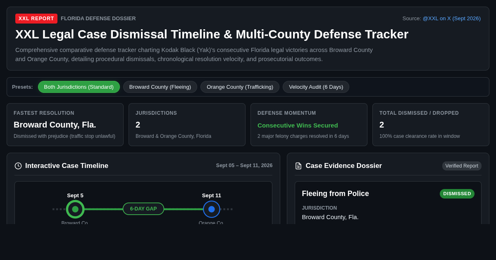Screen dimensions: 496x260
Task: Click the 'Case Evidence Dossier' heading
Action: click(344, 166)
